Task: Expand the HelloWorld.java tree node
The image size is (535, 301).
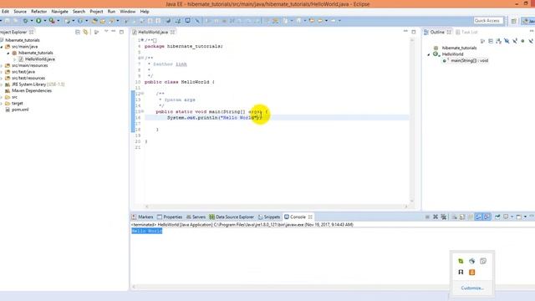Action: coord(15,59)
